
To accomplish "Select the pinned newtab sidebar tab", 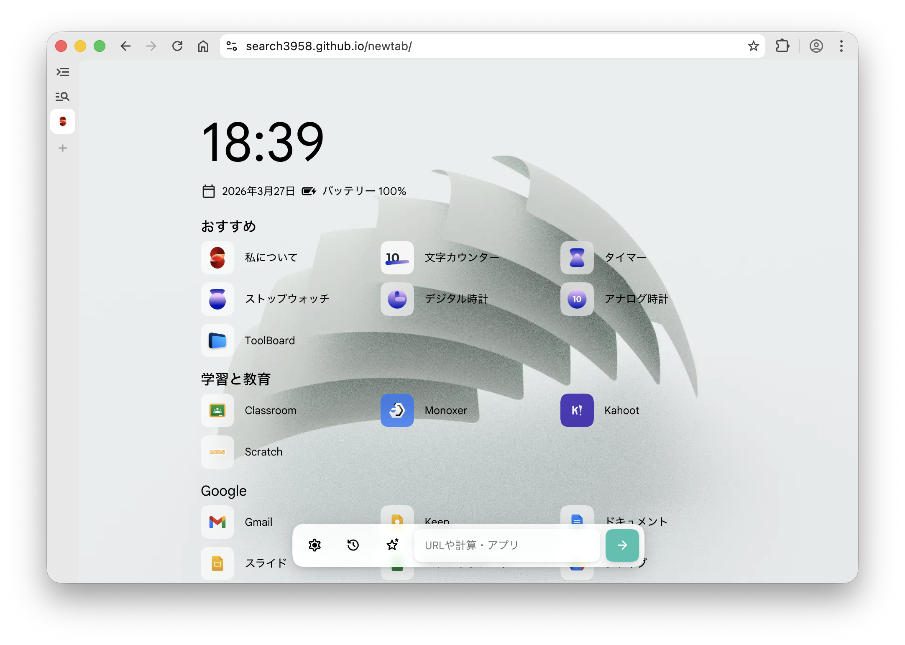I will pyautogui.click(x=63, y=121).
